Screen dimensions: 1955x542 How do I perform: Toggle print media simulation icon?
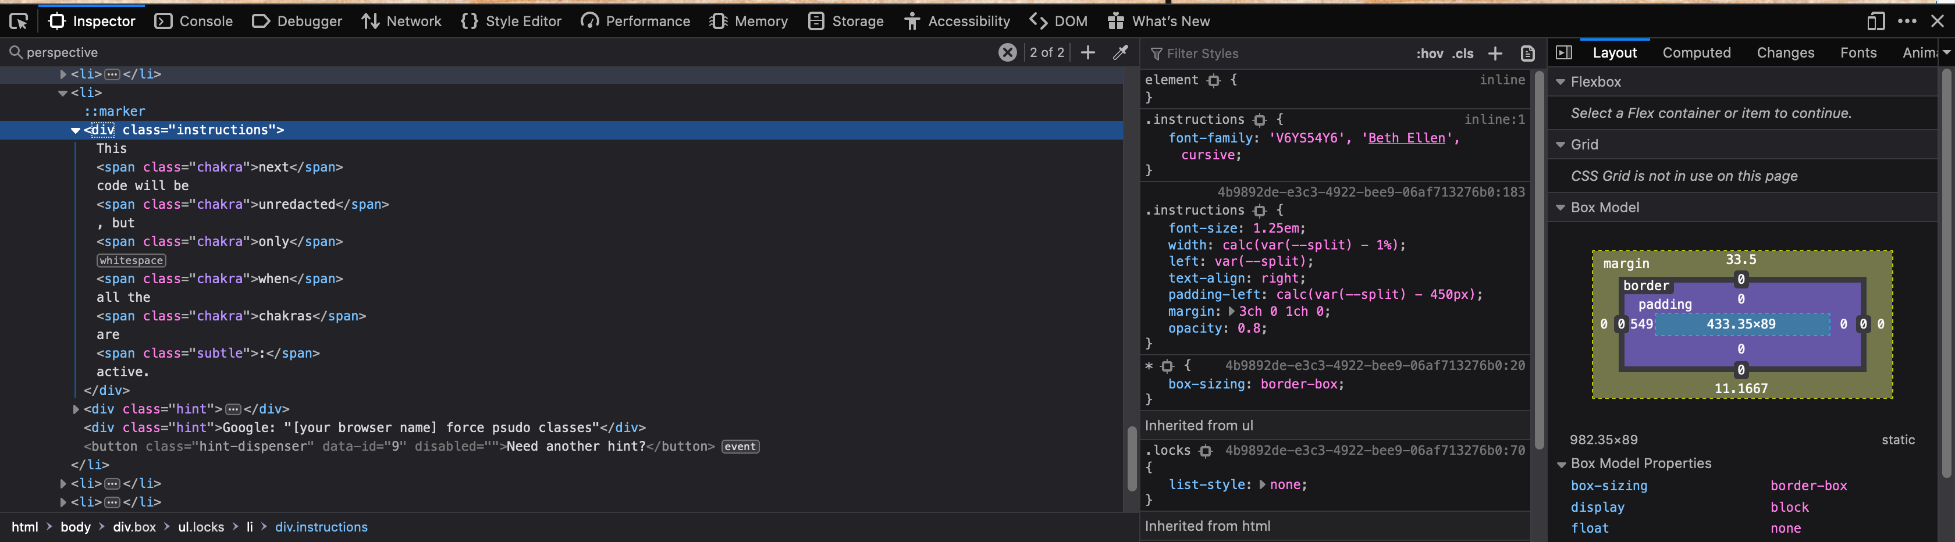click(x=1528, y=53)
